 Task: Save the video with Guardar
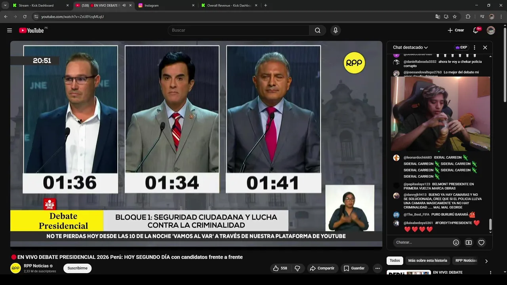pos(354,268)
